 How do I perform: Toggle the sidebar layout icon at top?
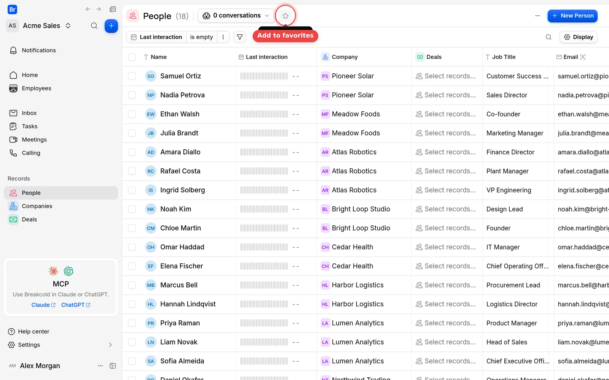(113, 9)
